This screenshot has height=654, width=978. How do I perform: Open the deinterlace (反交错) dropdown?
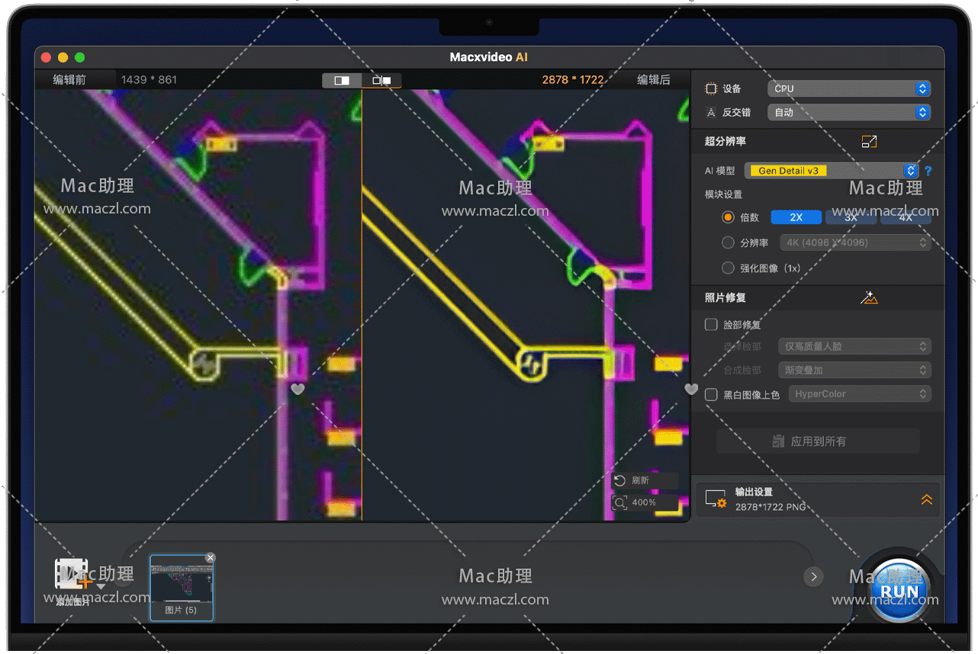[848, 113]
